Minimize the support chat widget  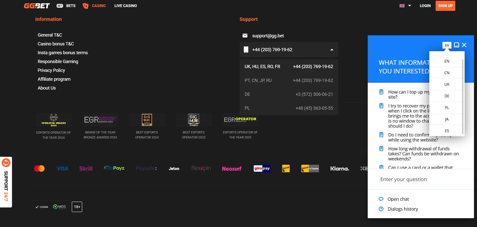pos(456,45)
